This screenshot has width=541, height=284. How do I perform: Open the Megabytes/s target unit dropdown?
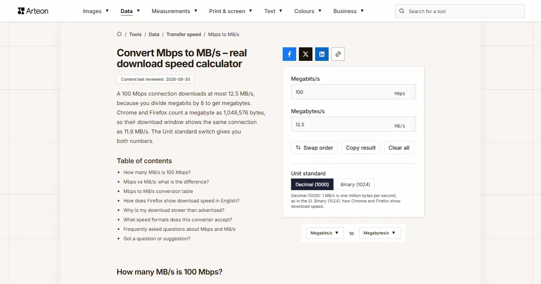(380, 233)
